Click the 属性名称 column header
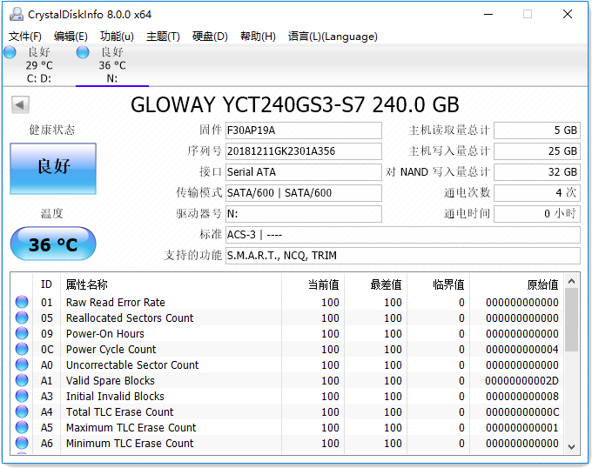This screenshot has height=468, width=592. (x=87, y=284)
